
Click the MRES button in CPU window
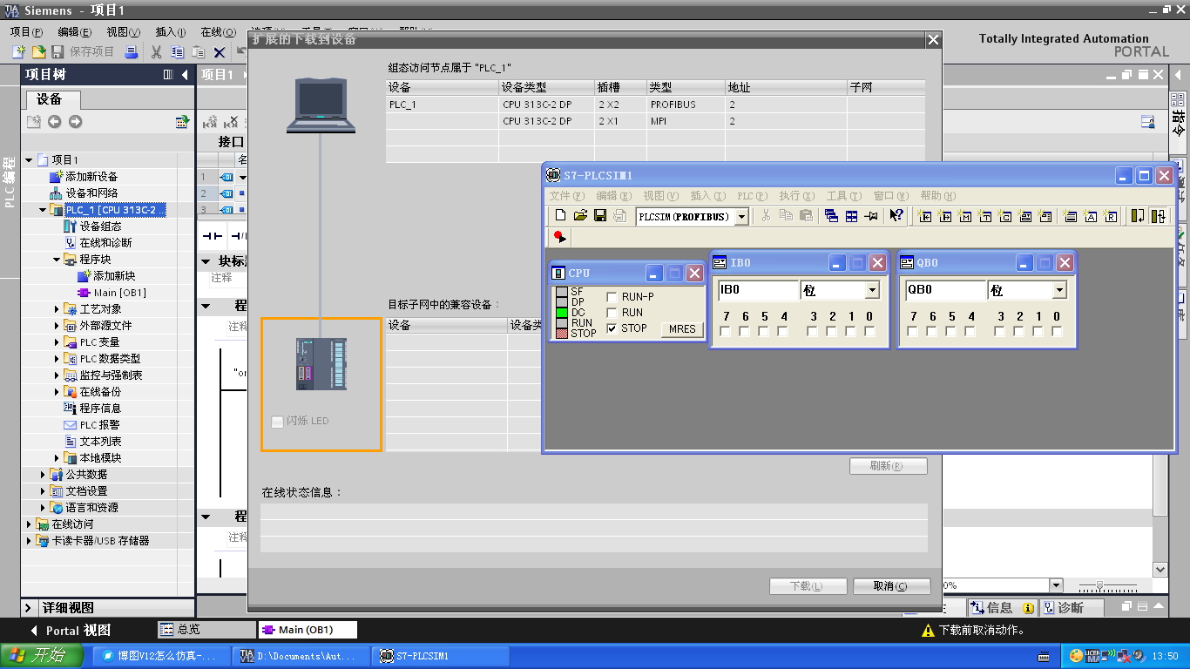tap(682, 329)
